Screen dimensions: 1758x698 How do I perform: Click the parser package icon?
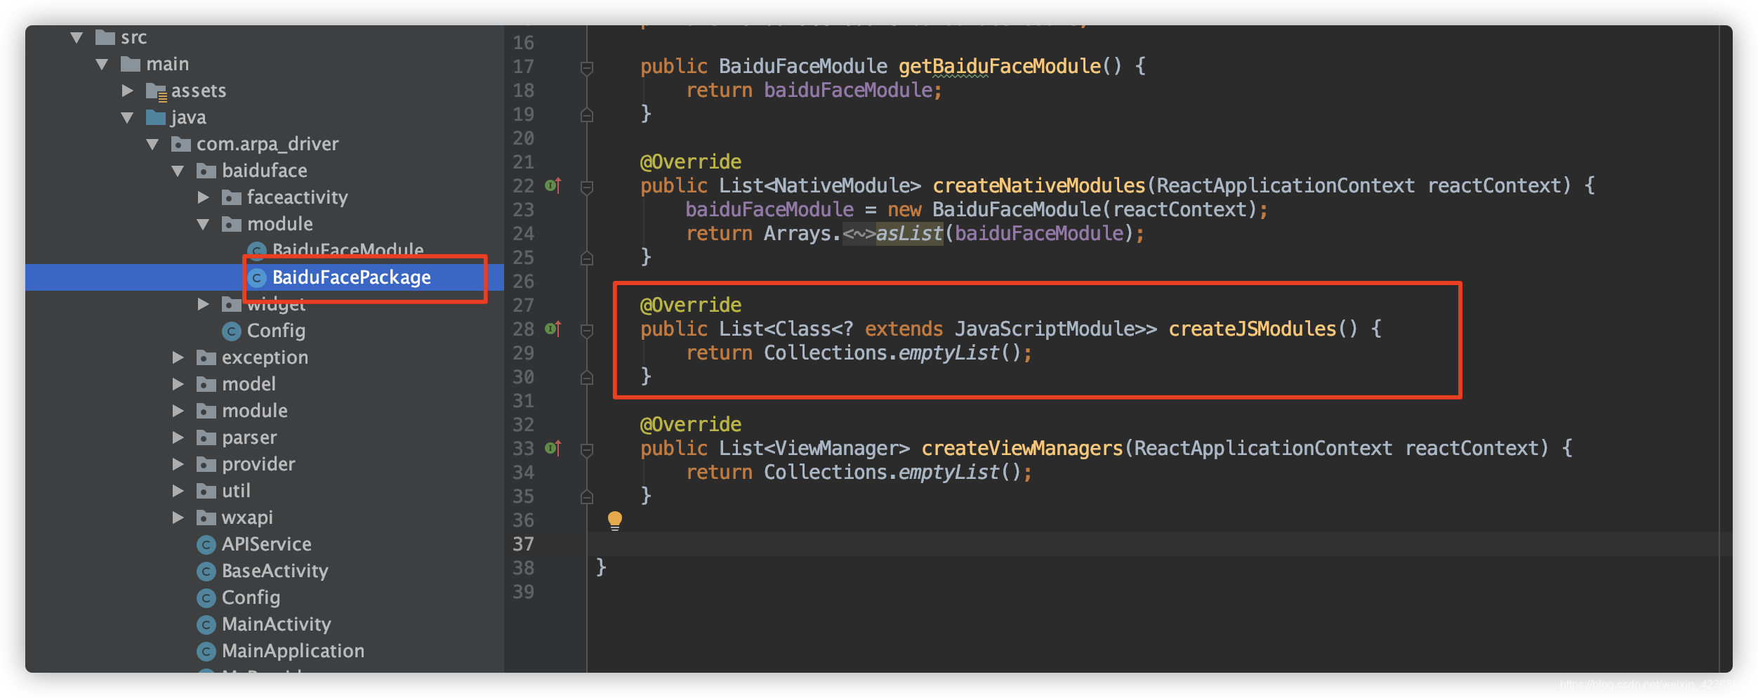(206, 437)
